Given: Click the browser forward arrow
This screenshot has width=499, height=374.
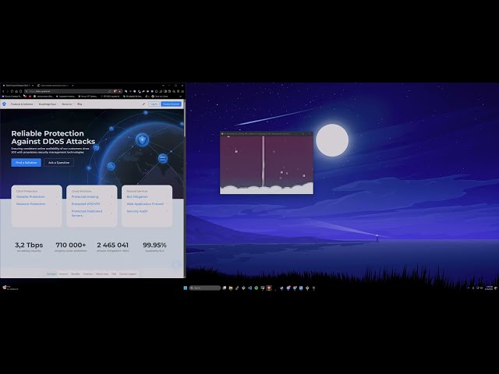Looking at the screenshot, I should pyautogui.click(x=7, y=91).
